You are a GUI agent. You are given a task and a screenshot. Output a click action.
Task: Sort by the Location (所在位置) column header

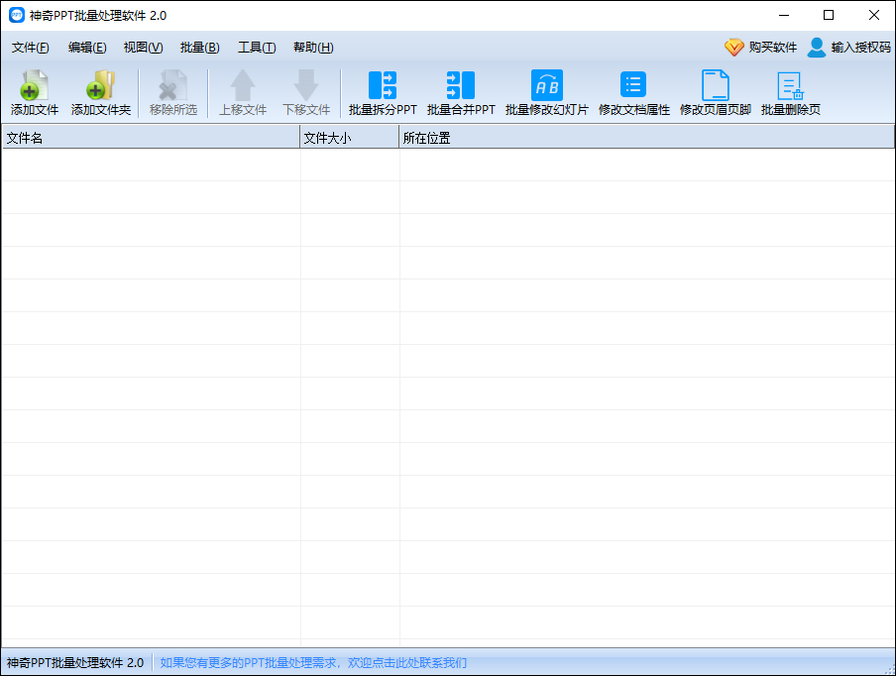(646, 138)
